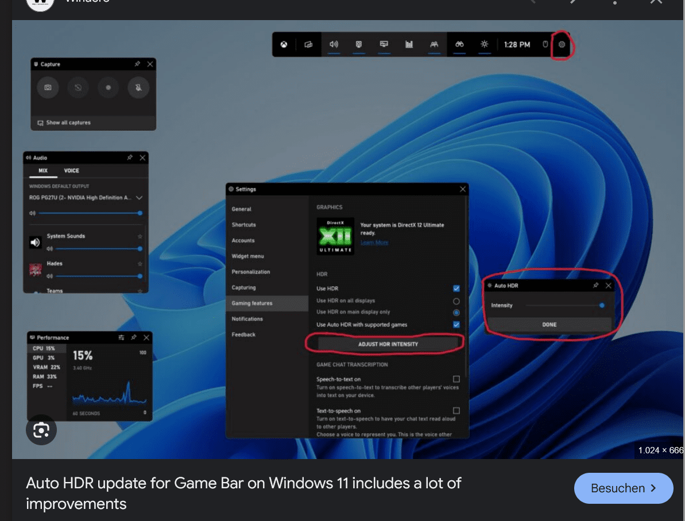This screenshot has height=521, width=685.
Task: Pin the Auto HDR widget
Action: click(x=595, y=285)
